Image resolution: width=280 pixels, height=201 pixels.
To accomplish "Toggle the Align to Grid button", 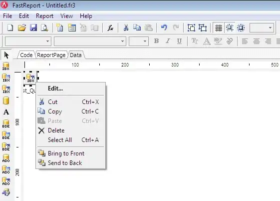I will (230, 27).
